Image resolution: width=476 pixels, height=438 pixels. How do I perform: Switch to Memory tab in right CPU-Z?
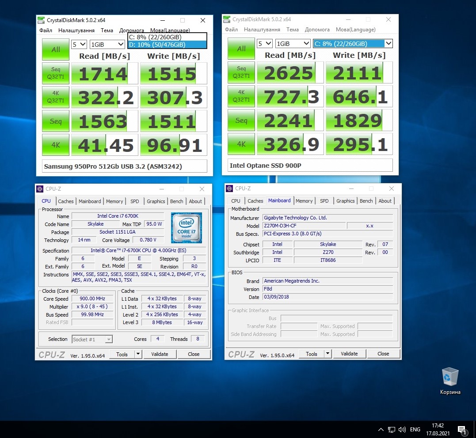coord(304,201)
